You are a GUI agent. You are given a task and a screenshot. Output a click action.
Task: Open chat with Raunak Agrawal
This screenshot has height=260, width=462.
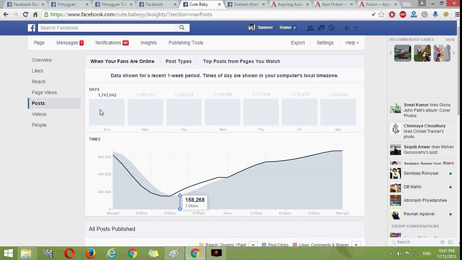click(x=421, y=214)
